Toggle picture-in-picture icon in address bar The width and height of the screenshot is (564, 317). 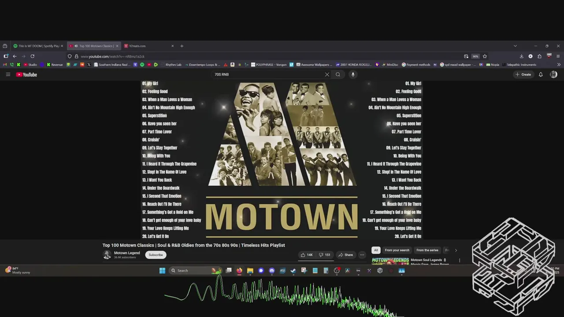point(466,56)
